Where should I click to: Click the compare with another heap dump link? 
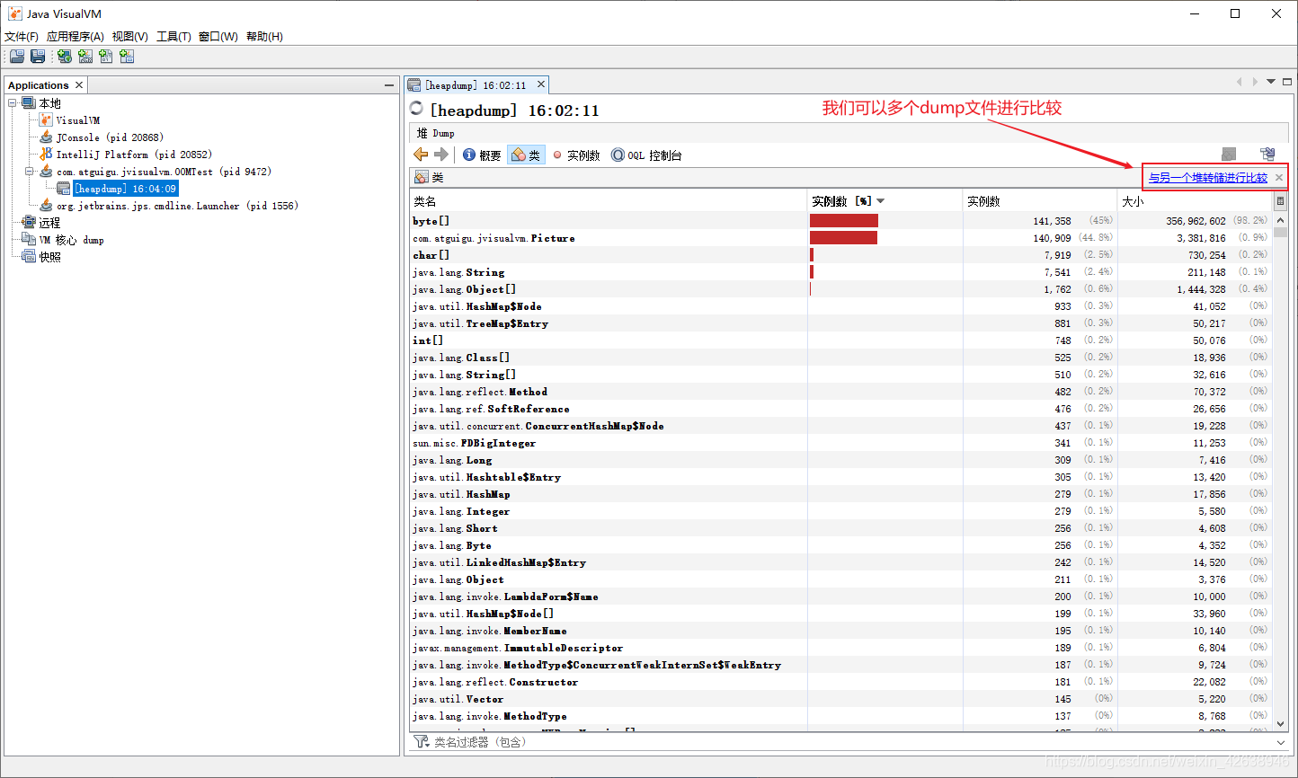[1208, 178]
